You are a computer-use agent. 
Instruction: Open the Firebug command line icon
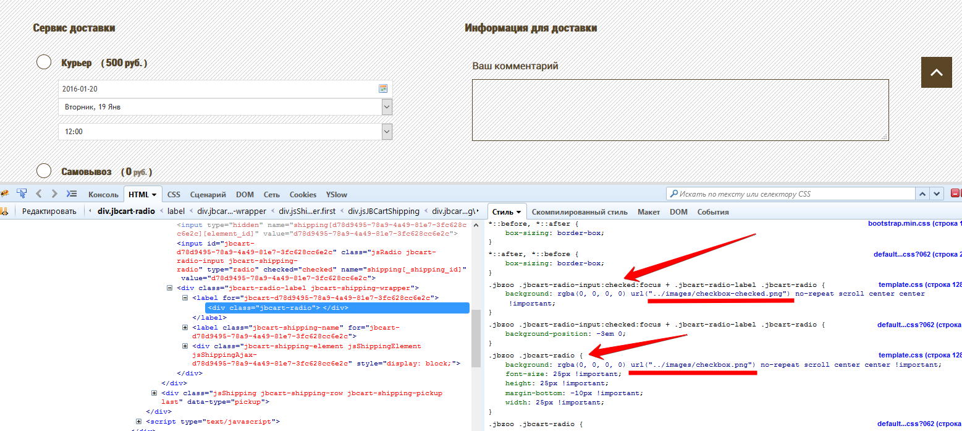click(x=72, y=194)
